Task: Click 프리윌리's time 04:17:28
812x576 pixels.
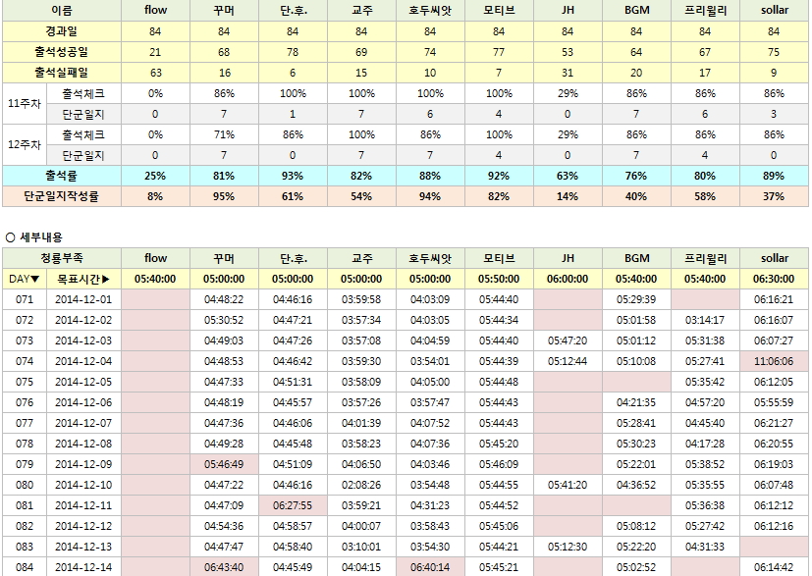Action: click(x=705, y=444)
